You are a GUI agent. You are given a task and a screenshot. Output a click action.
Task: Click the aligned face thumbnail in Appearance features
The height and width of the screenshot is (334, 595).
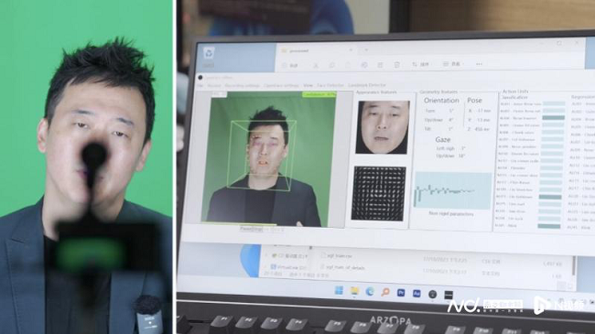(x=383, y=127)
